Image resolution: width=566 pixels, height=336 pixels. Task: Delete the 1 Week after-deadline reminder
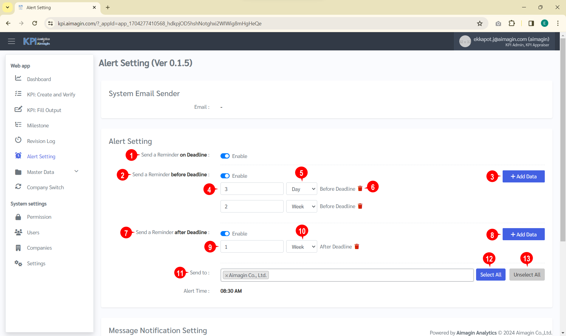coord(357,247)
